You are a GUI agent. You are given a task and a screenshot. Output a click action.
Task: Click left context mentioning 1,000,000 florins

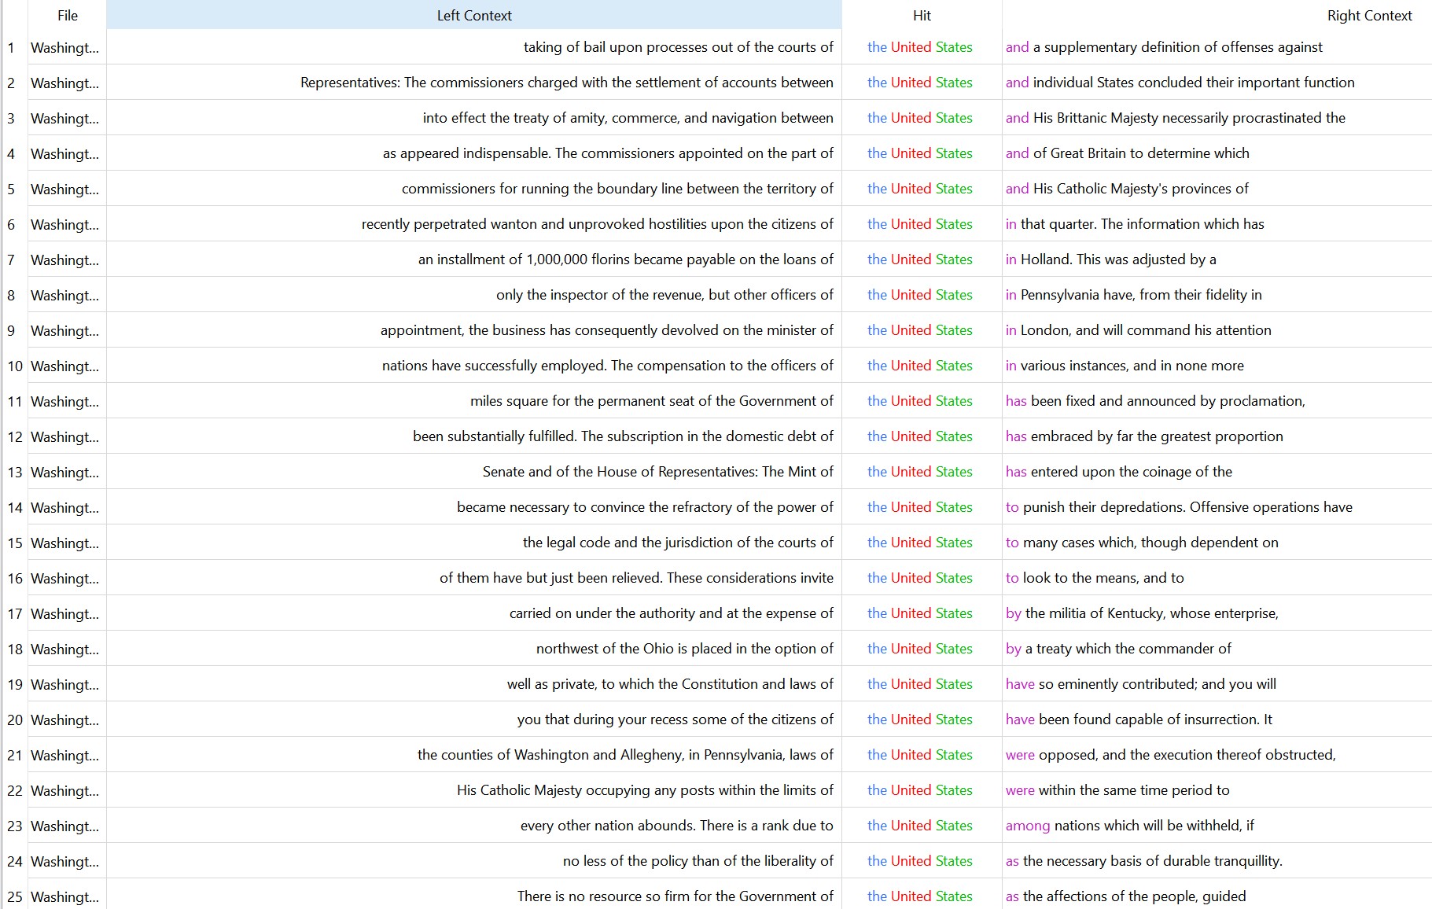pyautogui.click(x=625, y=259)
